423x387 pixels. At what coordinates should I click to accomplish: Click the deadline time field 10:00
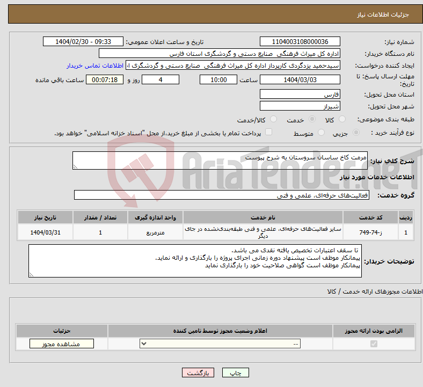tap(218, 79)
